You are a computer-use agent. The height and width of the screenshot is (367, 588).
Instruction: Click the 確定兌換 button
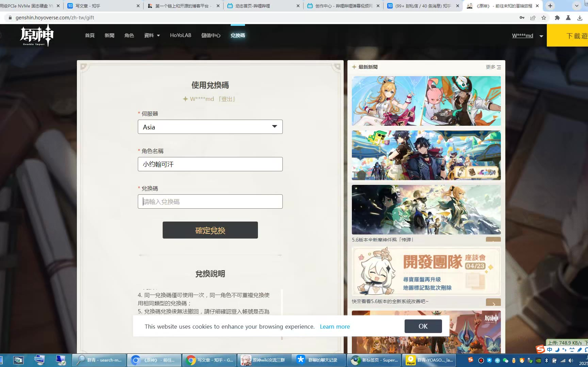[210, 230]
